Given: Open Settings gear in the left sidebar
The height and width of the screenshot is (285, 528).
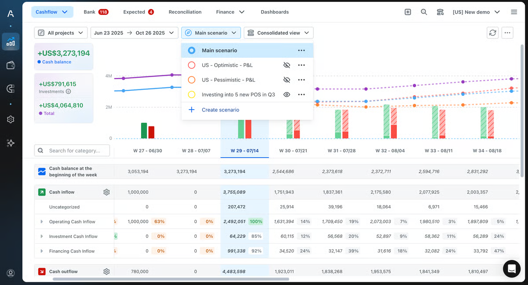Looking at the screenshot, I should coord(11,119).
